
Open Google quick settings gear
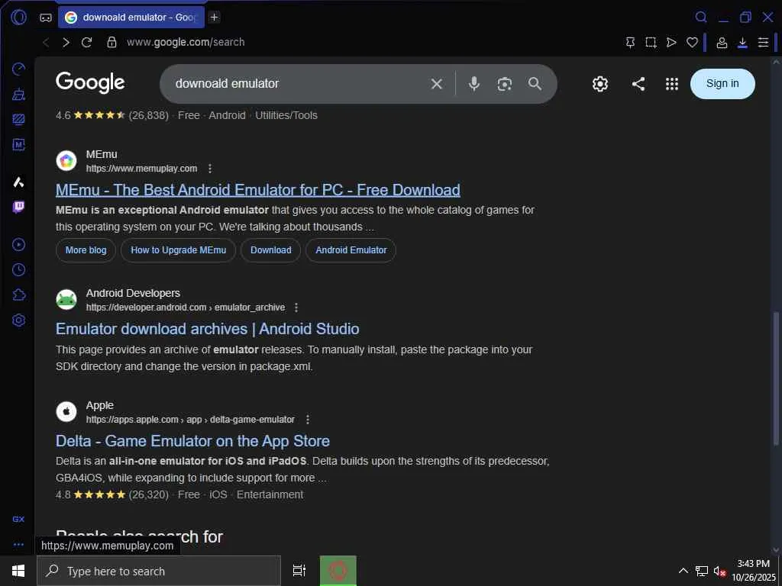[600, 84]
